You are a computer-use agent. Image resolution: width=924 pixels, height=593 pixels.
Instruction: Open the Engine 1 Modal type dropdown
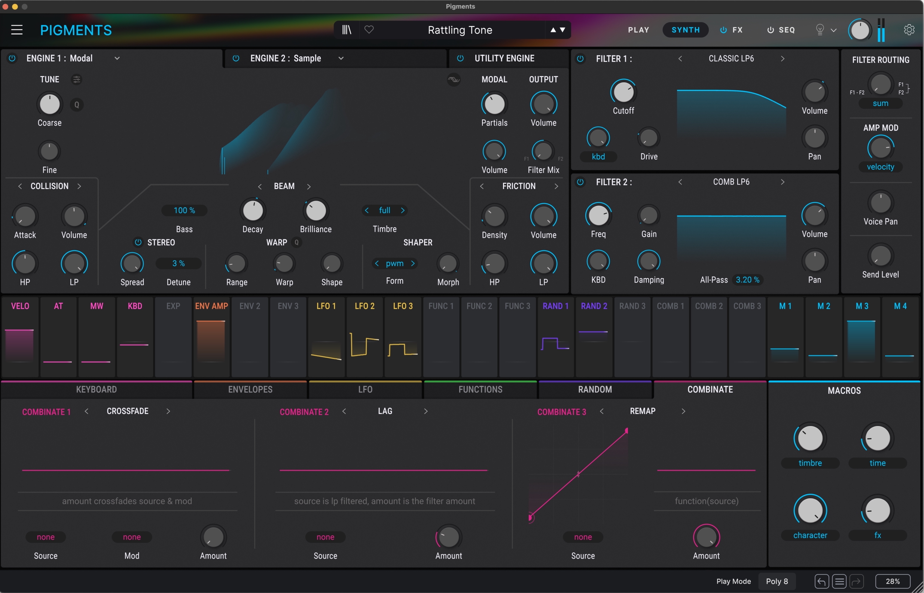(117, 58)
